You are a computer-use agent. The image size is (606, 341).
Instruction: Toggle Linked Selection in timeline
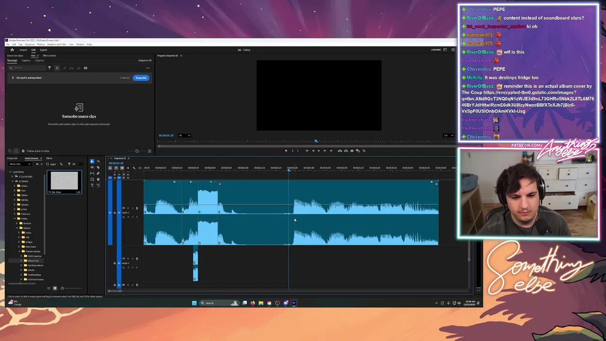(122, 168)
